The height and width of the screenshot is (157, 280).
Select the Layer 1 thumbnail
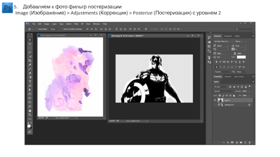click(x=220, y=100)
